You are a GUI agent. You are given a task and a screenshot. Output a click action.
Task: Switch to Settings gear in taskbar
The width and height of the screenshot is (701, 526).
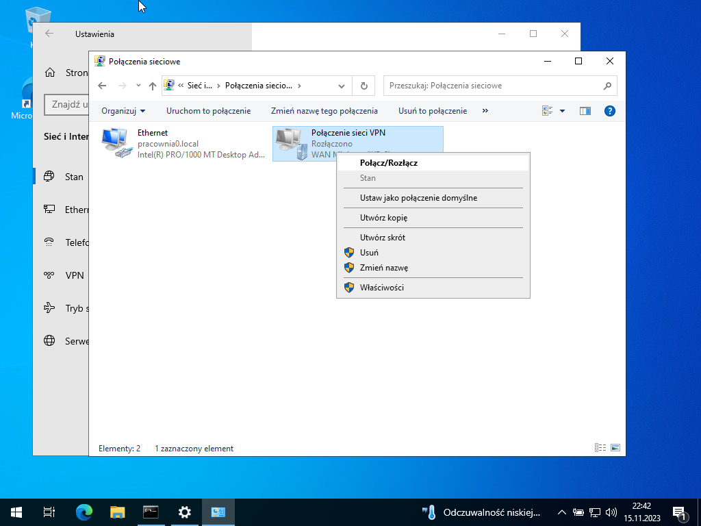pos(184,512)
